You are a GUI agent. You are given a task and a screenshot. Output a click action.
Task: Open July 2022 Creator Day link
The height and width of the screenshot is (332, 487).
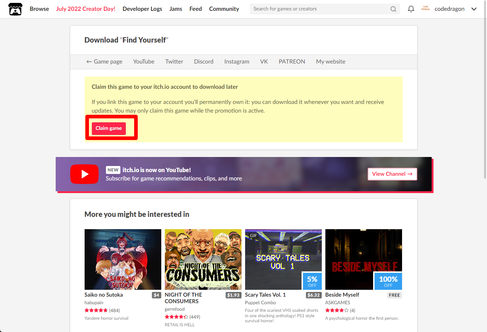(86, 9)
